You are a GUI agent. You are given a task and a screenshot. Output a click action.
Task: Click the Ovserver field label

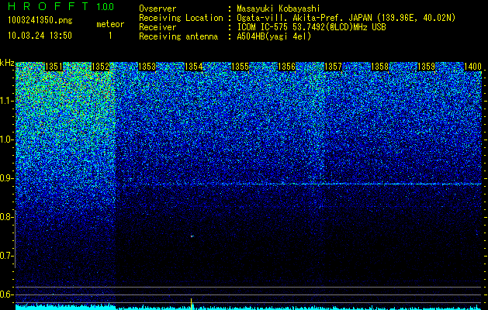[157, 9]
